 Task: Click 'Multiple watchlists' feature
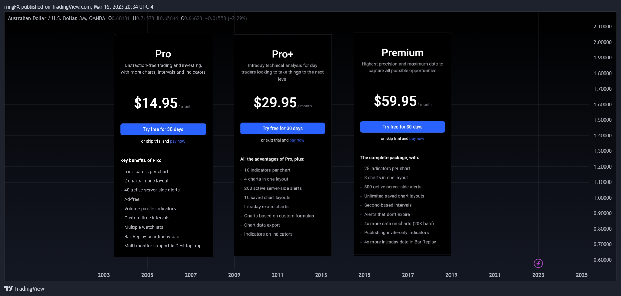point(144,227)
